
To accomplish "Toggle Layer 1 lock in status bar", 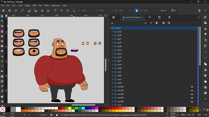I will point(57,115).
